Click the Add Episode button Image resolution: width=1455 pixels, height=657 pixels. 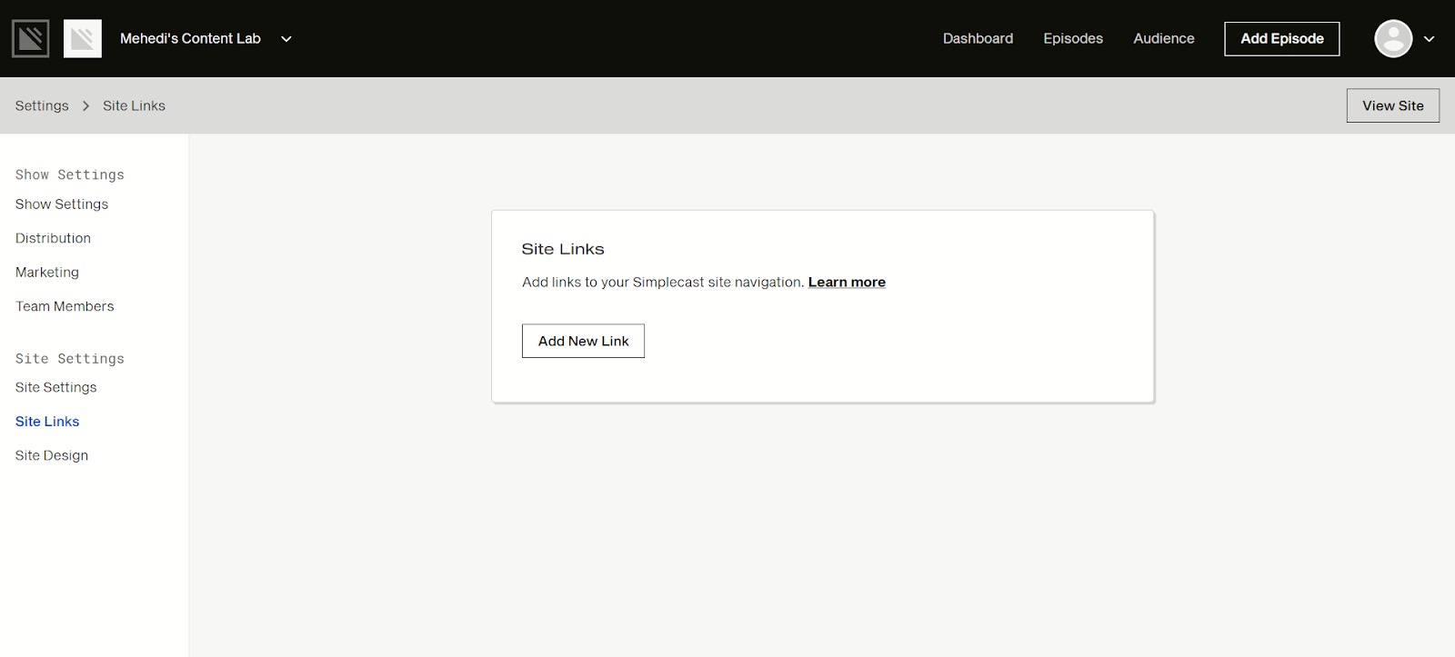1282,38
